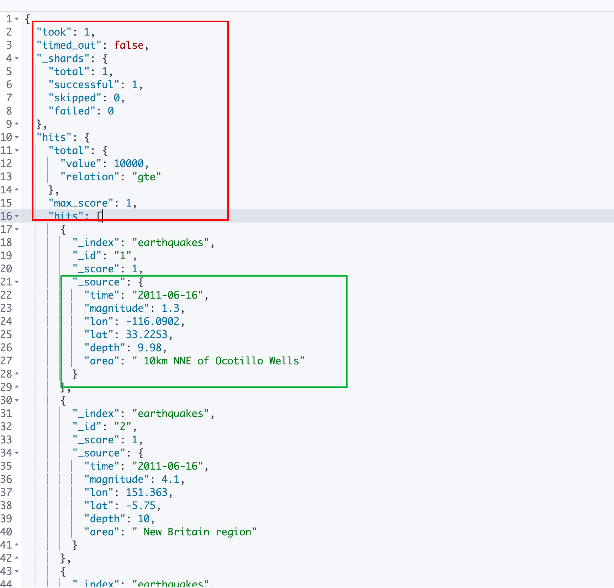Click the fold-end arrow on line 41

click(x=17, y=545)
